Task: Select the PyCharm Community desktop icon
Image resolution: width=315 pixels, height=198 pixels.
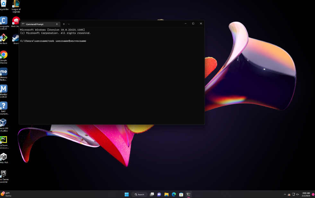Action: 4,143
